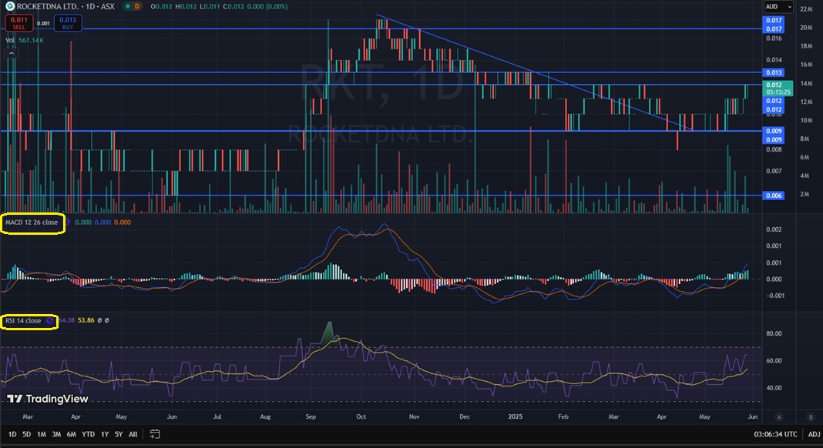The width and height of the screenshot is (823, 448).
Task: Select the 0.006 horizontal line price label
Action: click(774, 196)
